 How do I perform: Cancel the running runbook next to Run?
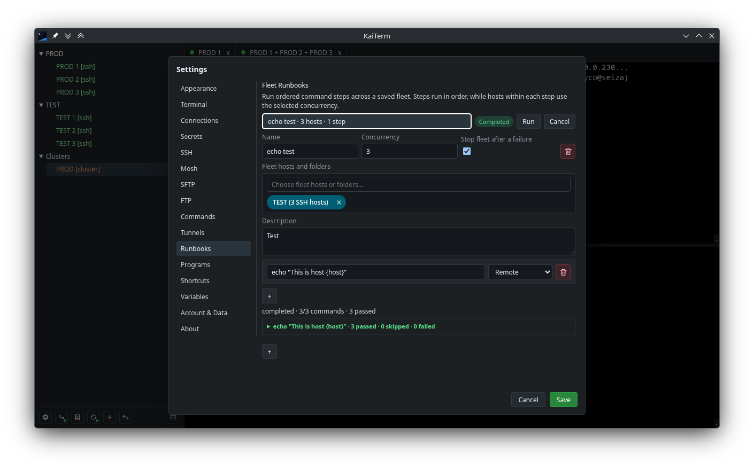[x=559, y=122]
